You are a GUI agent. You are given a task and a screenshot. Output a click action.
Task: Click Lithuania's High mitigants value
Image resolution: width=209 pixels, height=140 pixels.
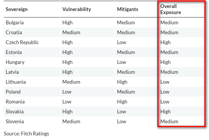tap(122, 82)
